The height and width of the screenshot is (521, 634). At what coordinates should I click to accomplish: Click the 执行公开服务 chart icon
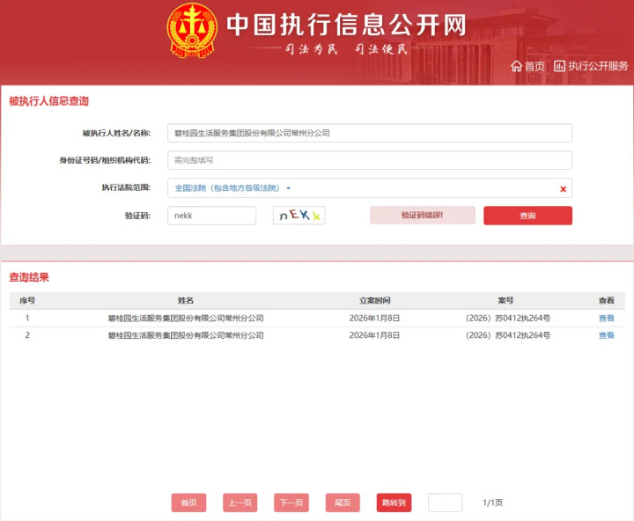click(x=559, y=66)
